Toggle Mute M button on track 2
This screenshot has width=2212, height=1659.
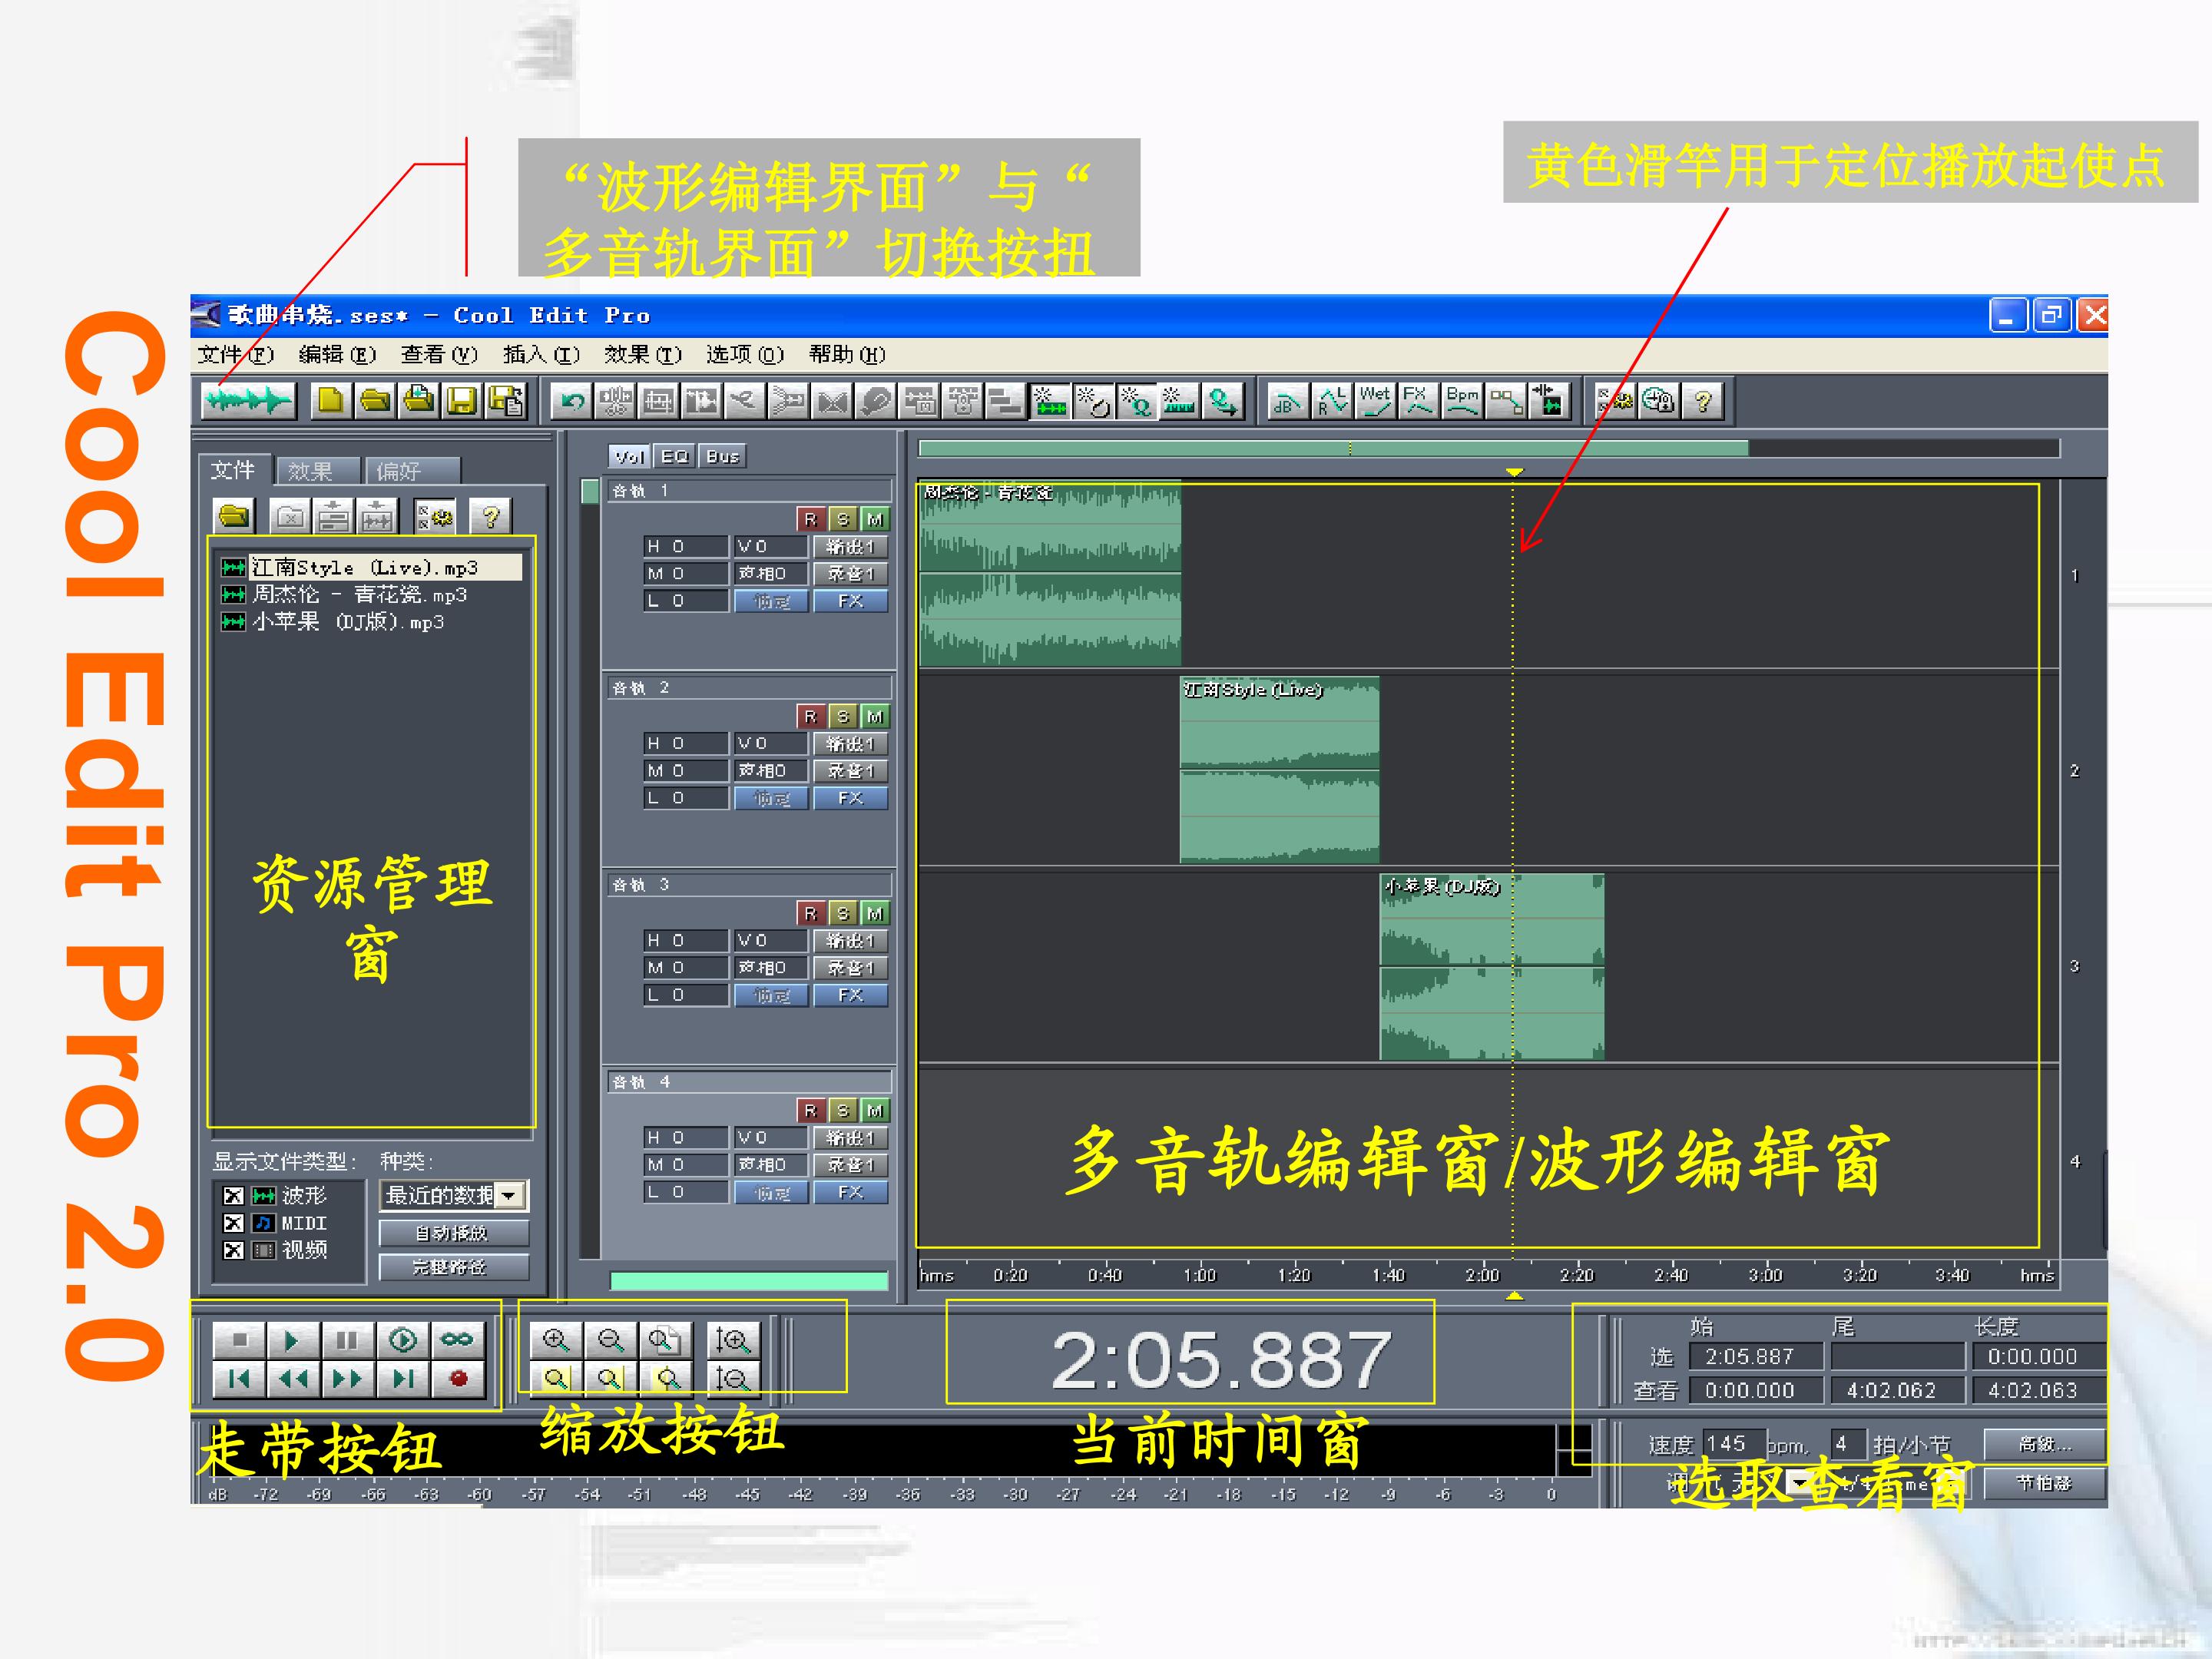pos(875,716)
